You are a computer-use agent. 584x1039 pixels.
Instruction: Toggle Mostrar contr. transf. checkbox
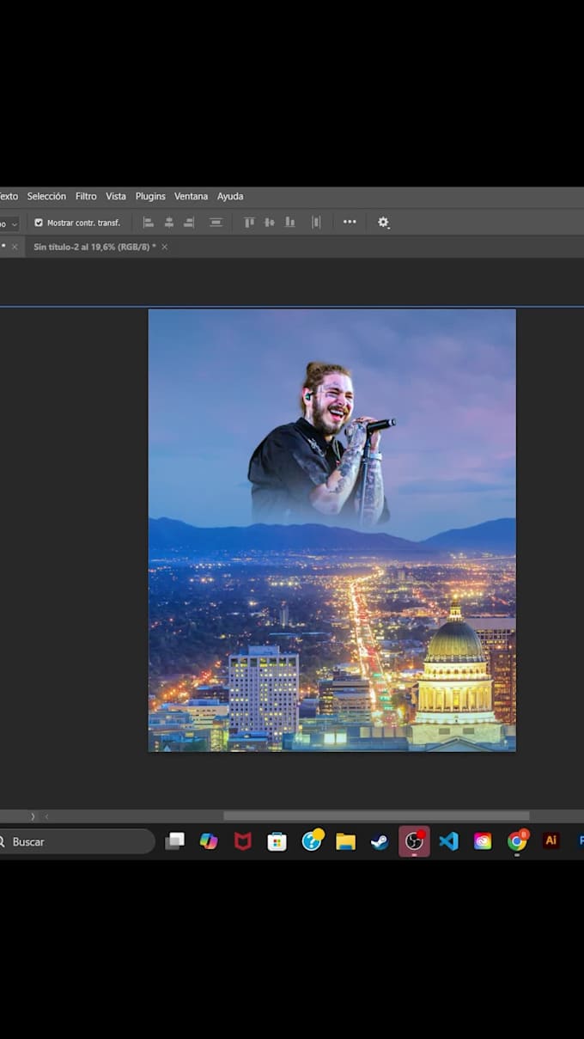click(39, 223)
